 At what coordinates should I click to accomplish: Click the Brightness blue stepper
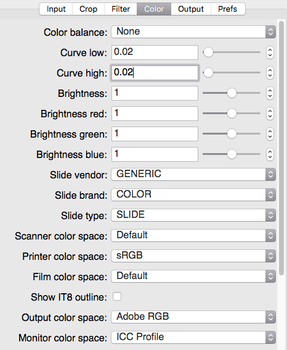(270, 154)
